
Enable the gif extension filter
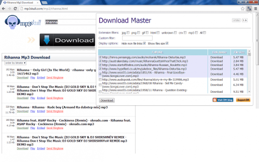tap(147, 33)
